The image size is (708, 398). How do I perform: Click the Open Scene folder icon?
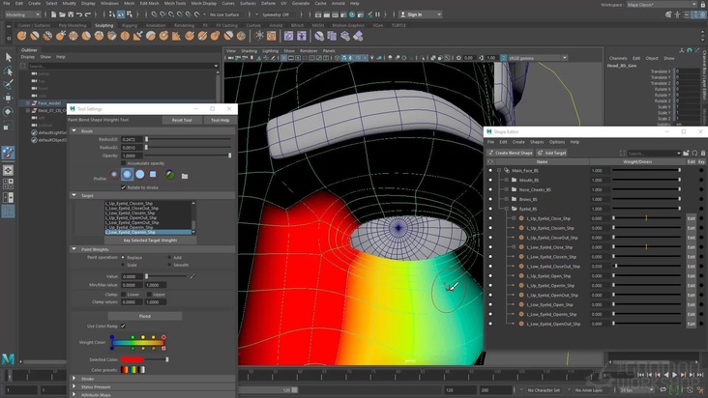coord(62,14)
